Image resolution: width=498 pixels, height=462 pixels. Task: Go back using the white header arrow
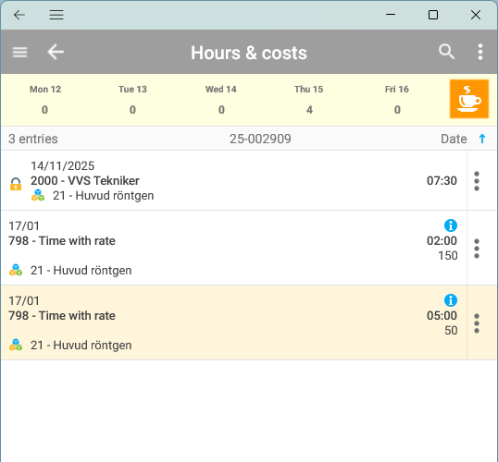[56, 52]
